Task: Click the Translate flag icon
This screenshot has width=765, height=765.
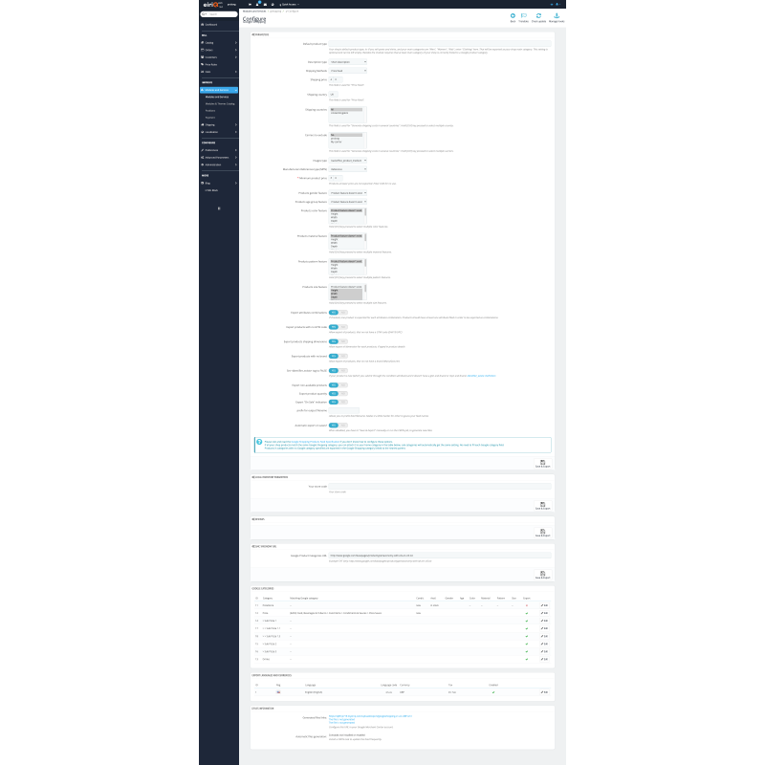Action: point(524,16)
